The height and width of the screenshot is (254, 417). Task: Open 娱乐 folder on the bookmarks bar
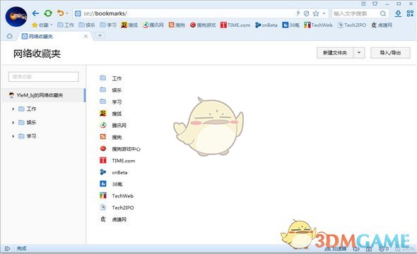(87, 25)
